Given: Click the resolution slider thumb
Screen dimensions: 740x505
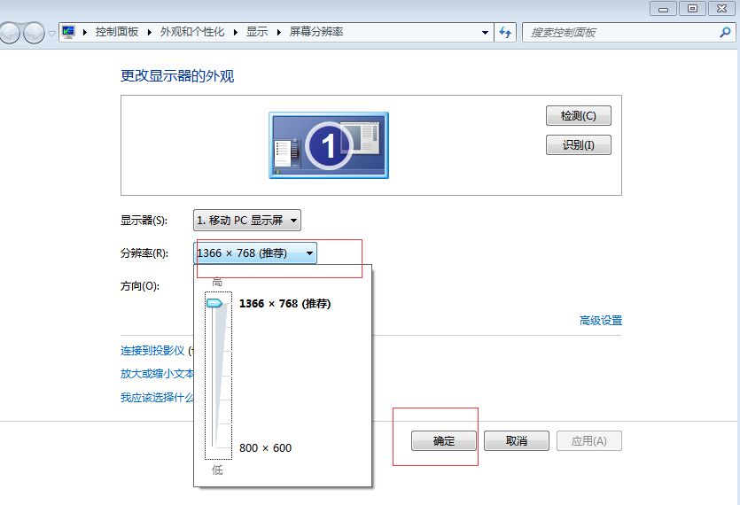Looking at the screenshot, I should (x=214, y=303).
